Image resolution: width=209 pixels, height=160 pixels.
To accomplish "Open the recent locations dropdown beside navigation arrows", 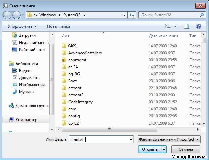I will pyautogui.click(x=23, y=15).
